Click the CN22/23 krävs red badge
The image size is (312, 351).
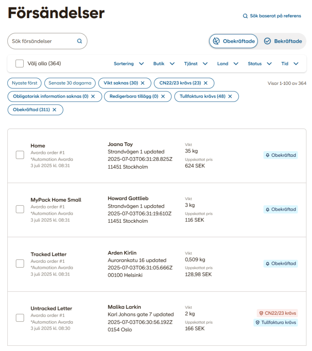point(277,313)
